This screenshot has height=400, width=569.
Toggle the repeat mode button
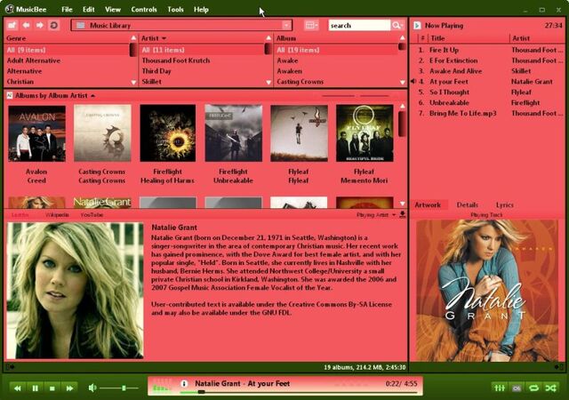click(533, 388)
